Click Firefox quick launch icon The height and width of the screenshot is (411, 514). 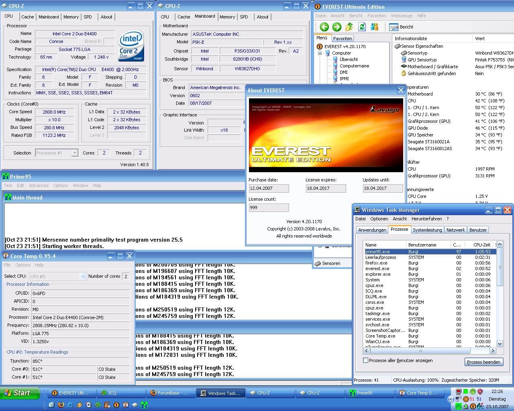tap(61, 405)
